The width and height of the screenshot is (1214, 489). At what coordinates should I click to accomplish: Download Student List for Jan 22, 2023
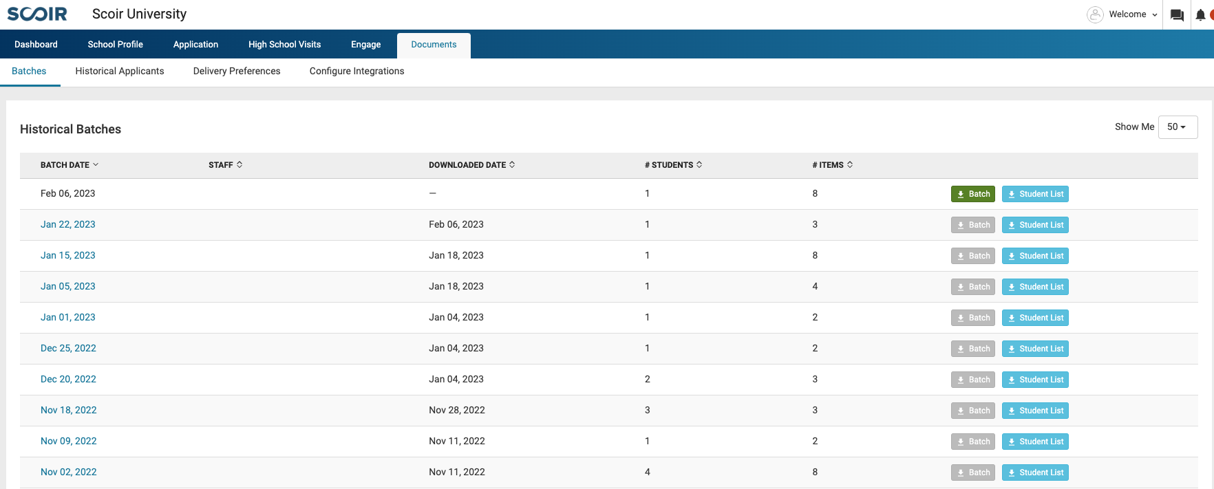(1035, 225)
